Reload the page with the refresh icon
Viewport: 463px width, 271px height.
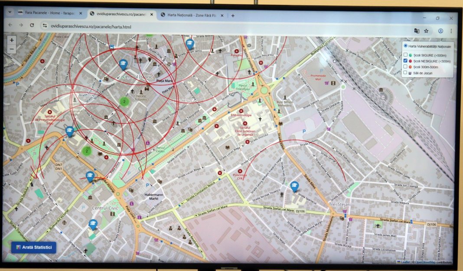click(32, 26)
